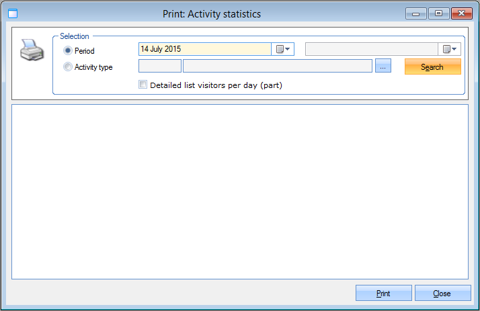Image resolution: width=480 pixels, height=311 pixels.
Task: Click the Close button at the bottom right
Action: click(442, 294)
